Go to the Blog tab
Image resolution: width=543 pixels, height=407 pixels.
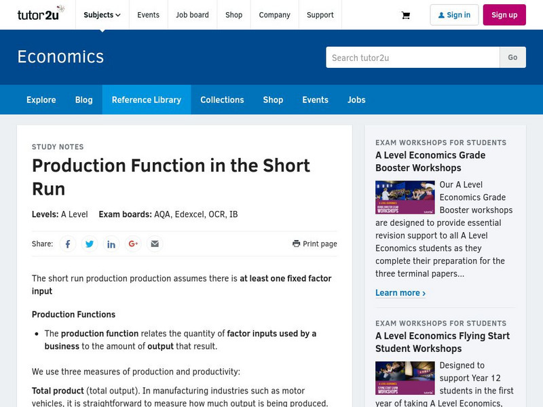84,100
